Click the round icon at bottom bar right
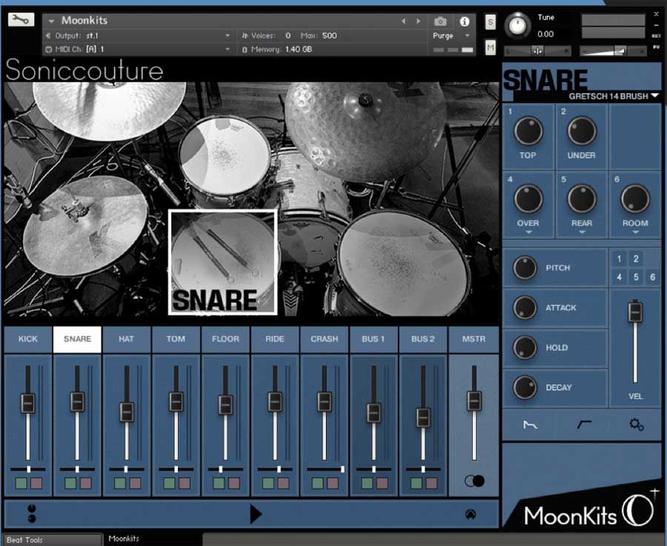Viewport: 667px width, 546px height. tap(471, 514)
